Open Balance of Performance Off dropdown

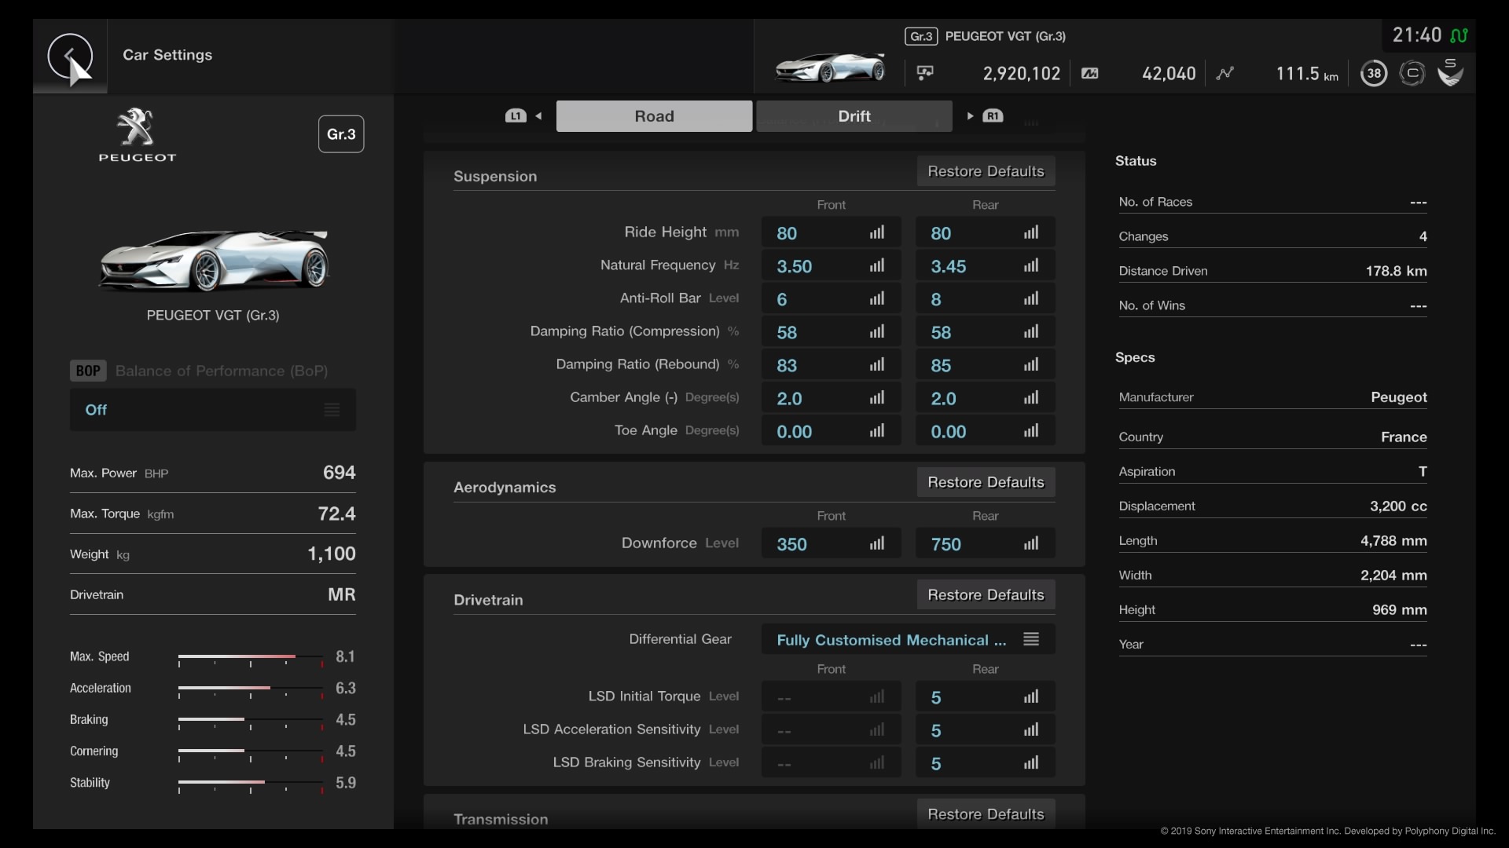pos(213,410)
